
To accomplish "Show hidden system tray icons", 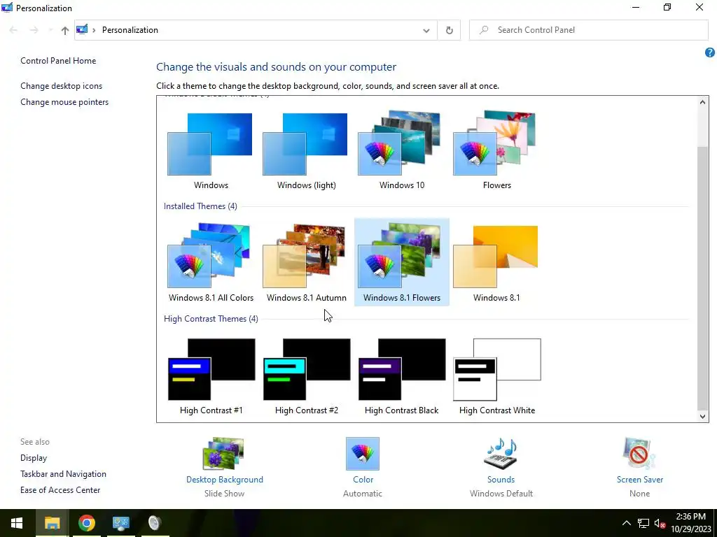I will pos(627,523).
